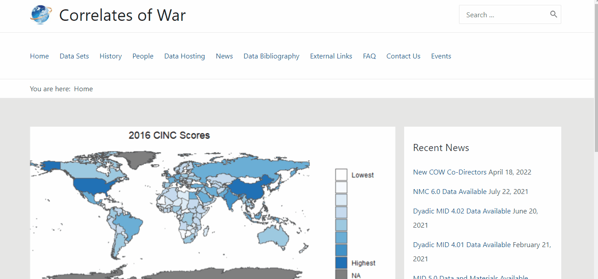The height and width of the screenshot is (279, 598).
Task: Open the News navigation link
Action: pyautogui.click(x=224, y=56)
